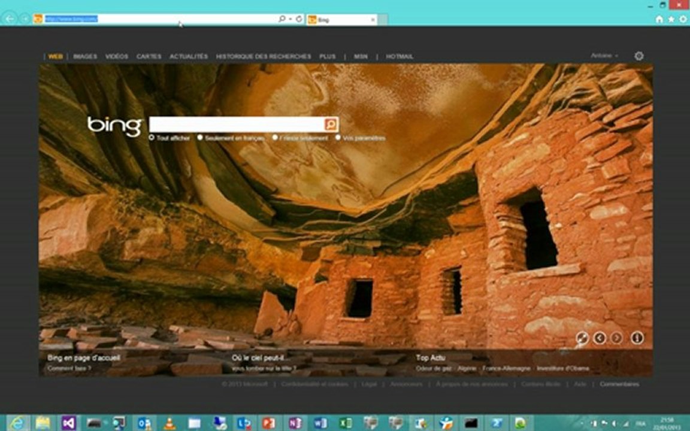
Task: Open File Explorer from the taskbar
Action: (43, 423)
